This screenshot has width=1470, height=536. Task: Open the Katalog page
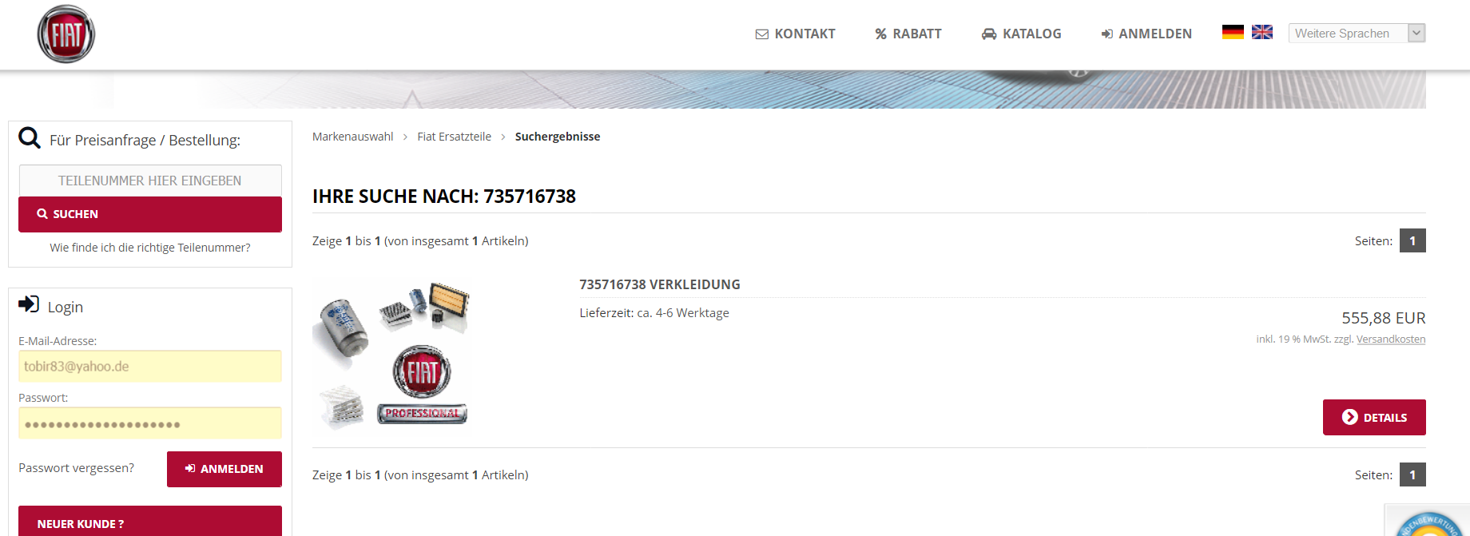(1021, 34)
